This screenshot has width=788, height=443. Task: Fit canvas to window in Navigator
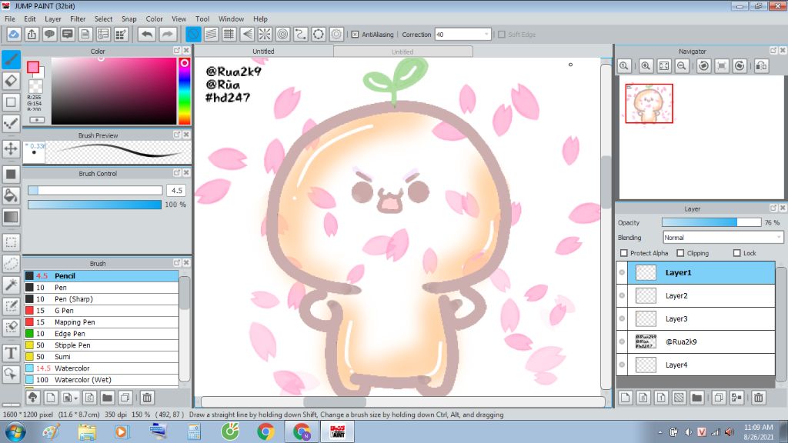[664, 66]
